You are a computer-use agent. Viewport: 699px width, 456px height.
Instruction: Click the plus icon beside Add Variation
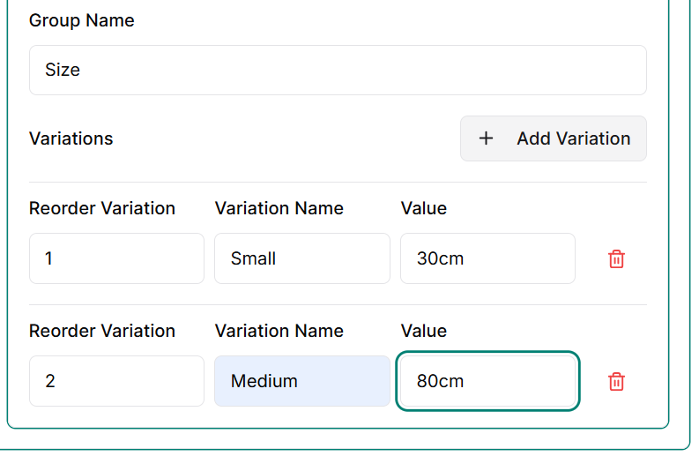pyautogui.click(x=486, y=138)
